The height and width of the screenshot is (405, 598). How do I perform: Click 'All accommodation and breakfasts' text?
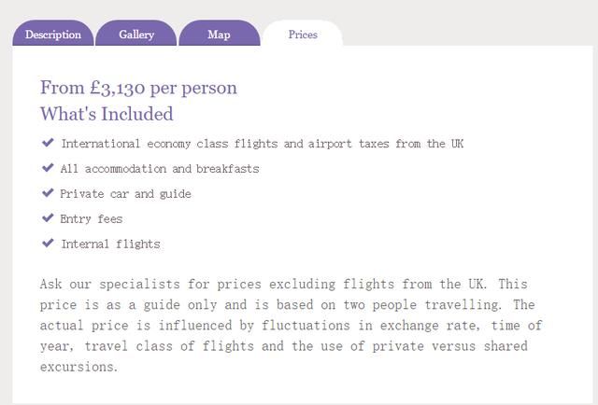coord(160,169)
